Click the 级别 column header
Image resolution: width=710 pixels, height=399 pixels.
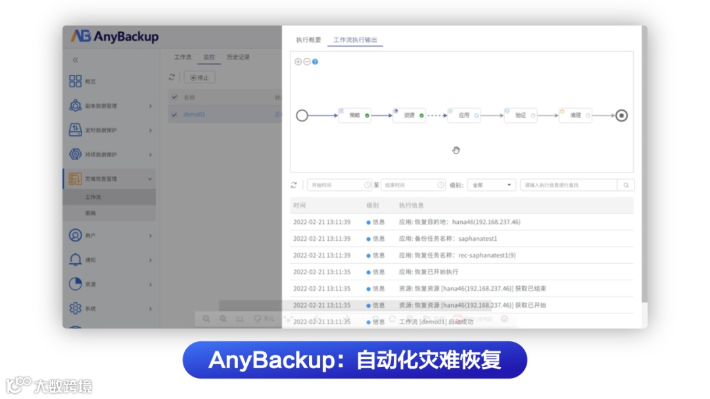[373, 205]
